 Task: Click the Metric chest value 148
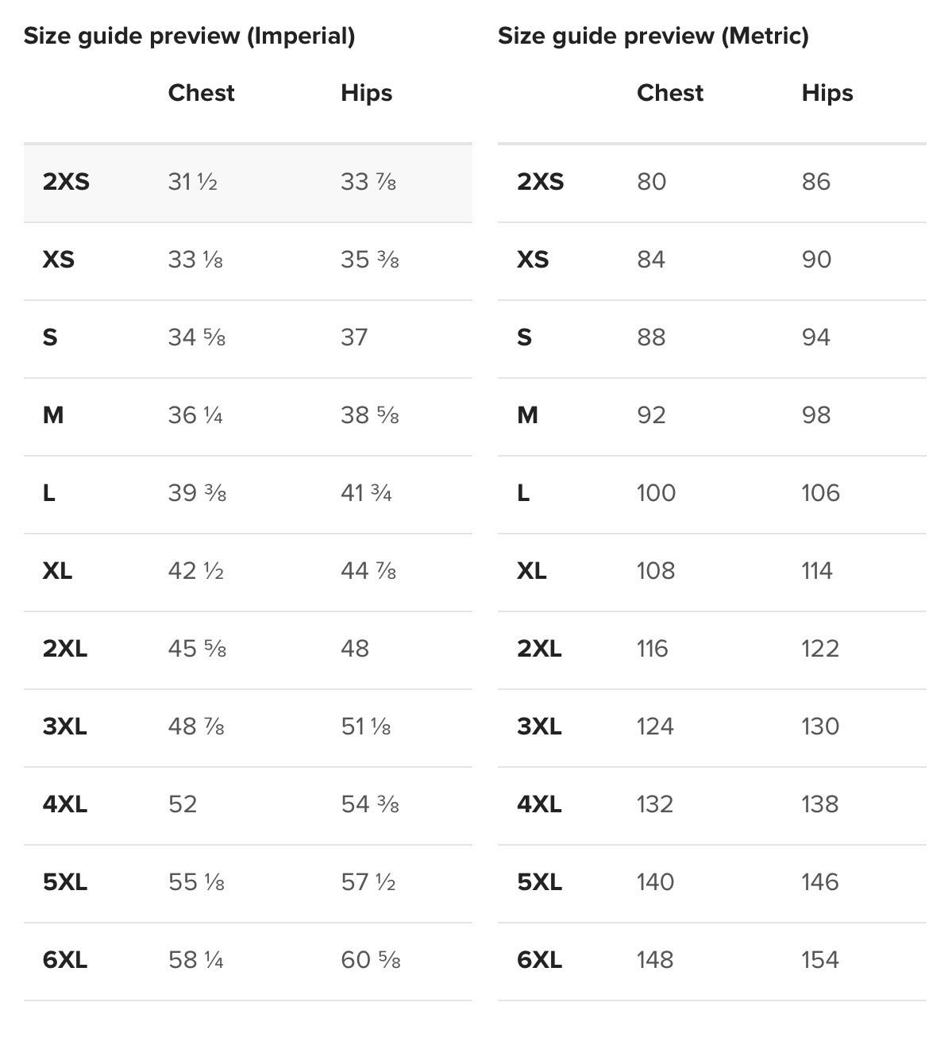pos(654,960)
